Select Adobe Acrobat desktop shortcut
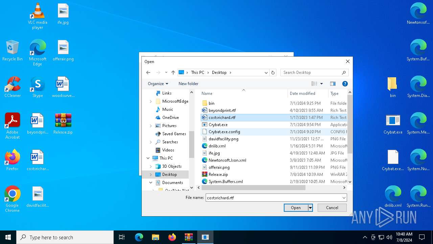 [x=13, y=126]
